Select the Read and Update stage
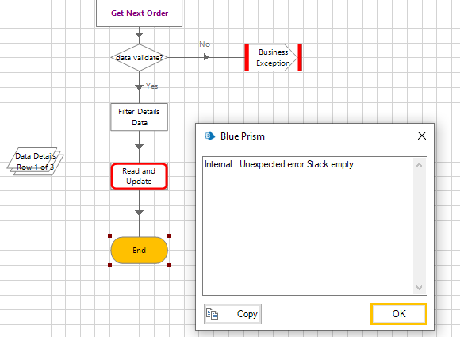Viewport: 460px width, 337px height. (139, 176)
